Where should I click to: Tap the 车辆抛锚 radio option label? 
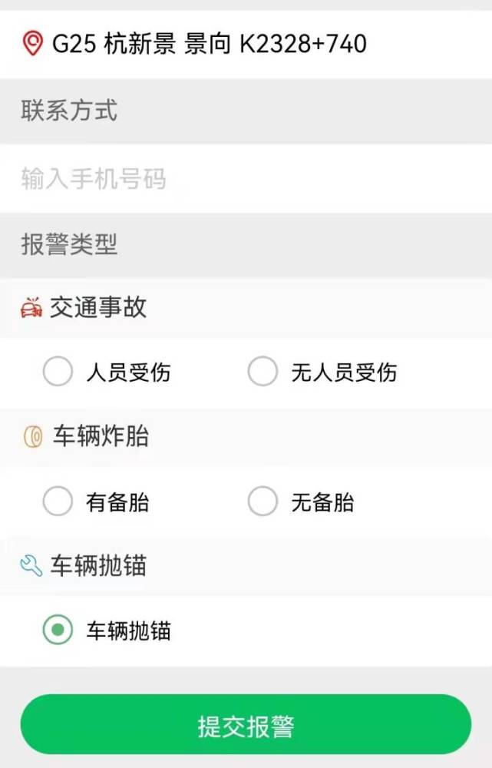tap(129, 631)
